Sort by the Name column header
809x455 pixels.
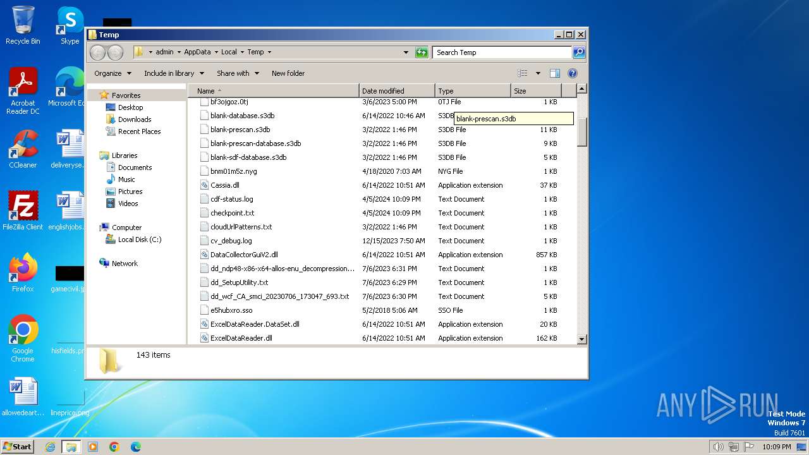[x=273, y=91]
